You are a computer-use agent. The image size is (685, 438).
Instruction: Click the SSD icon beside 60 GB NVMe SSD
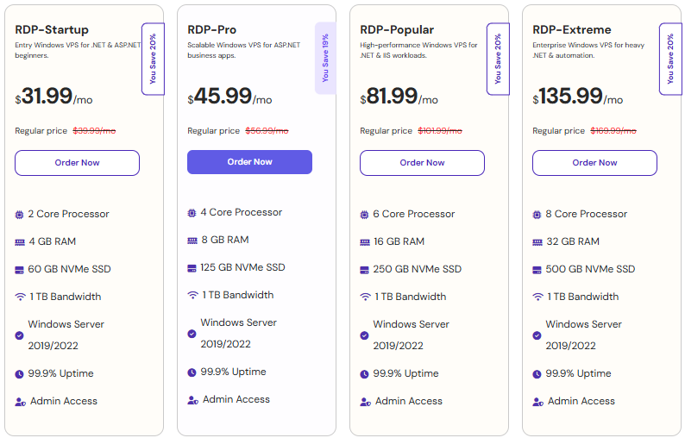tap(19, 269)
